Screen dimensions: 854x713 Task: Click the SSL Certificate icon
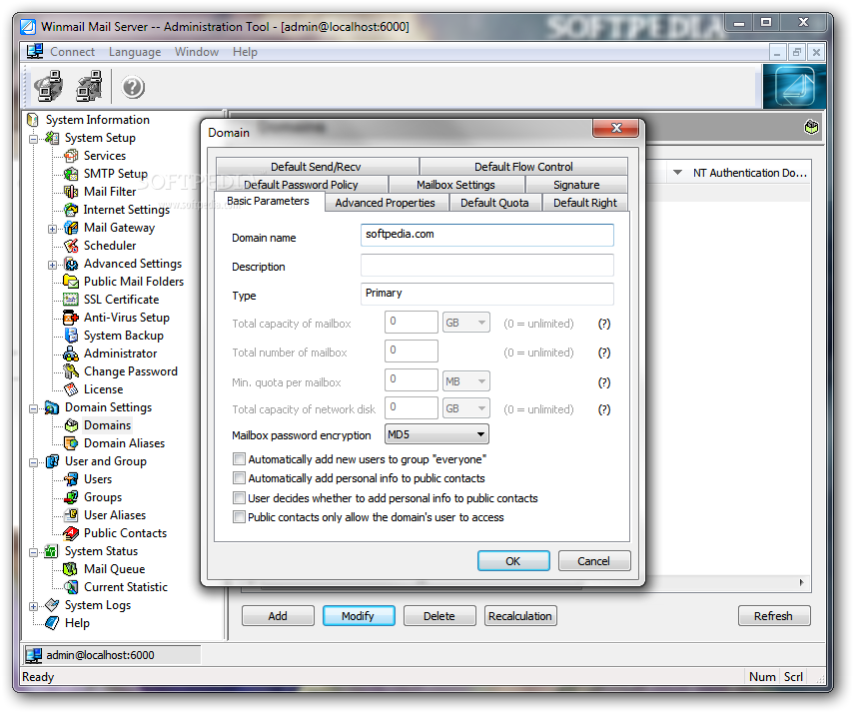click(71, 300)
